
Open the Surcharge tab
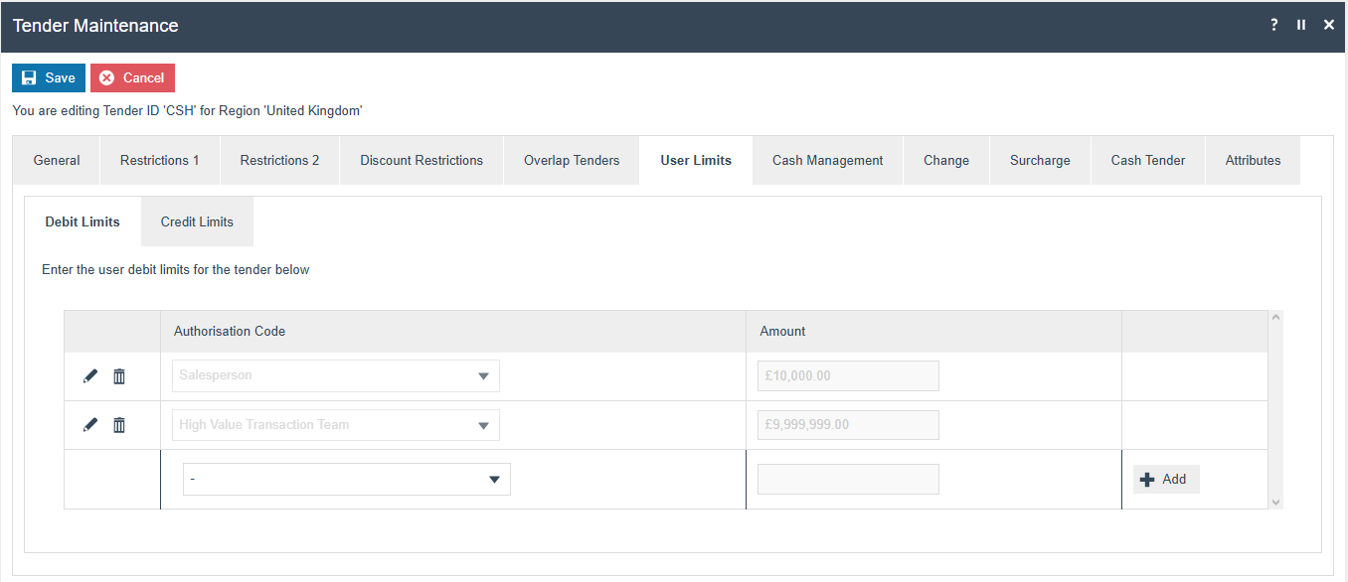pyautogui.click(x=1040, y=160)
